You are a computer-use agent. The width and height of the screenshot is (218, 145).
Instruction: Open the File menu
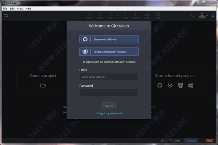point(5,9)
